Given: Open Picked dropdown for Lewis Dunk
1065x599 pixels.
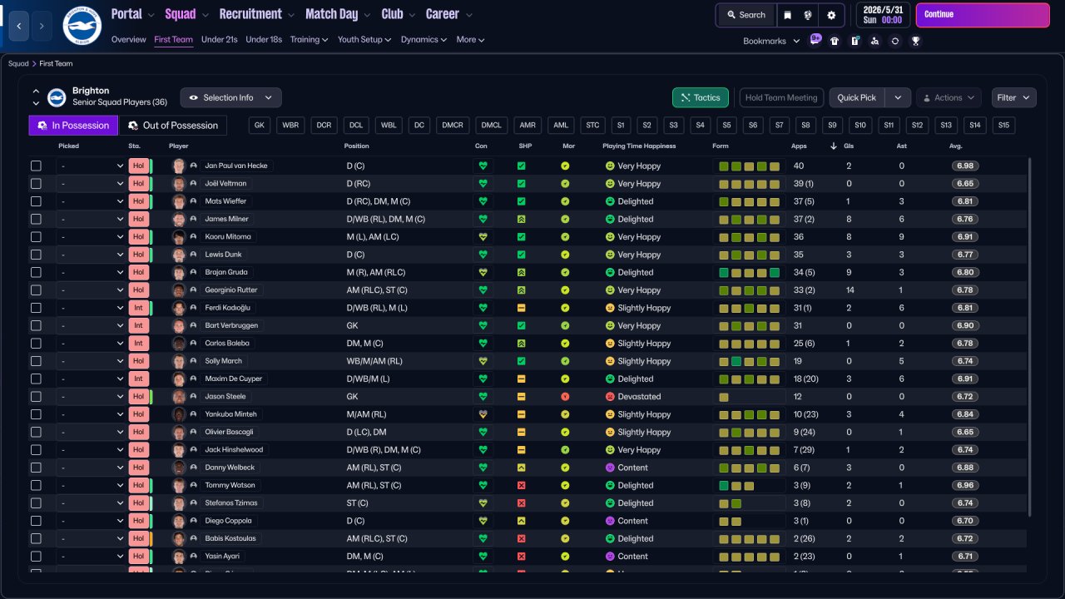Looking at the screenshot, I should pos(91,255).
